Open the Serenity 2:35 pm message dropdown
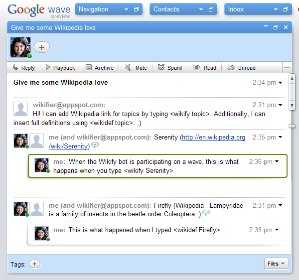The width and height of the screenshot is (299, 280). (x=280, y=137)
